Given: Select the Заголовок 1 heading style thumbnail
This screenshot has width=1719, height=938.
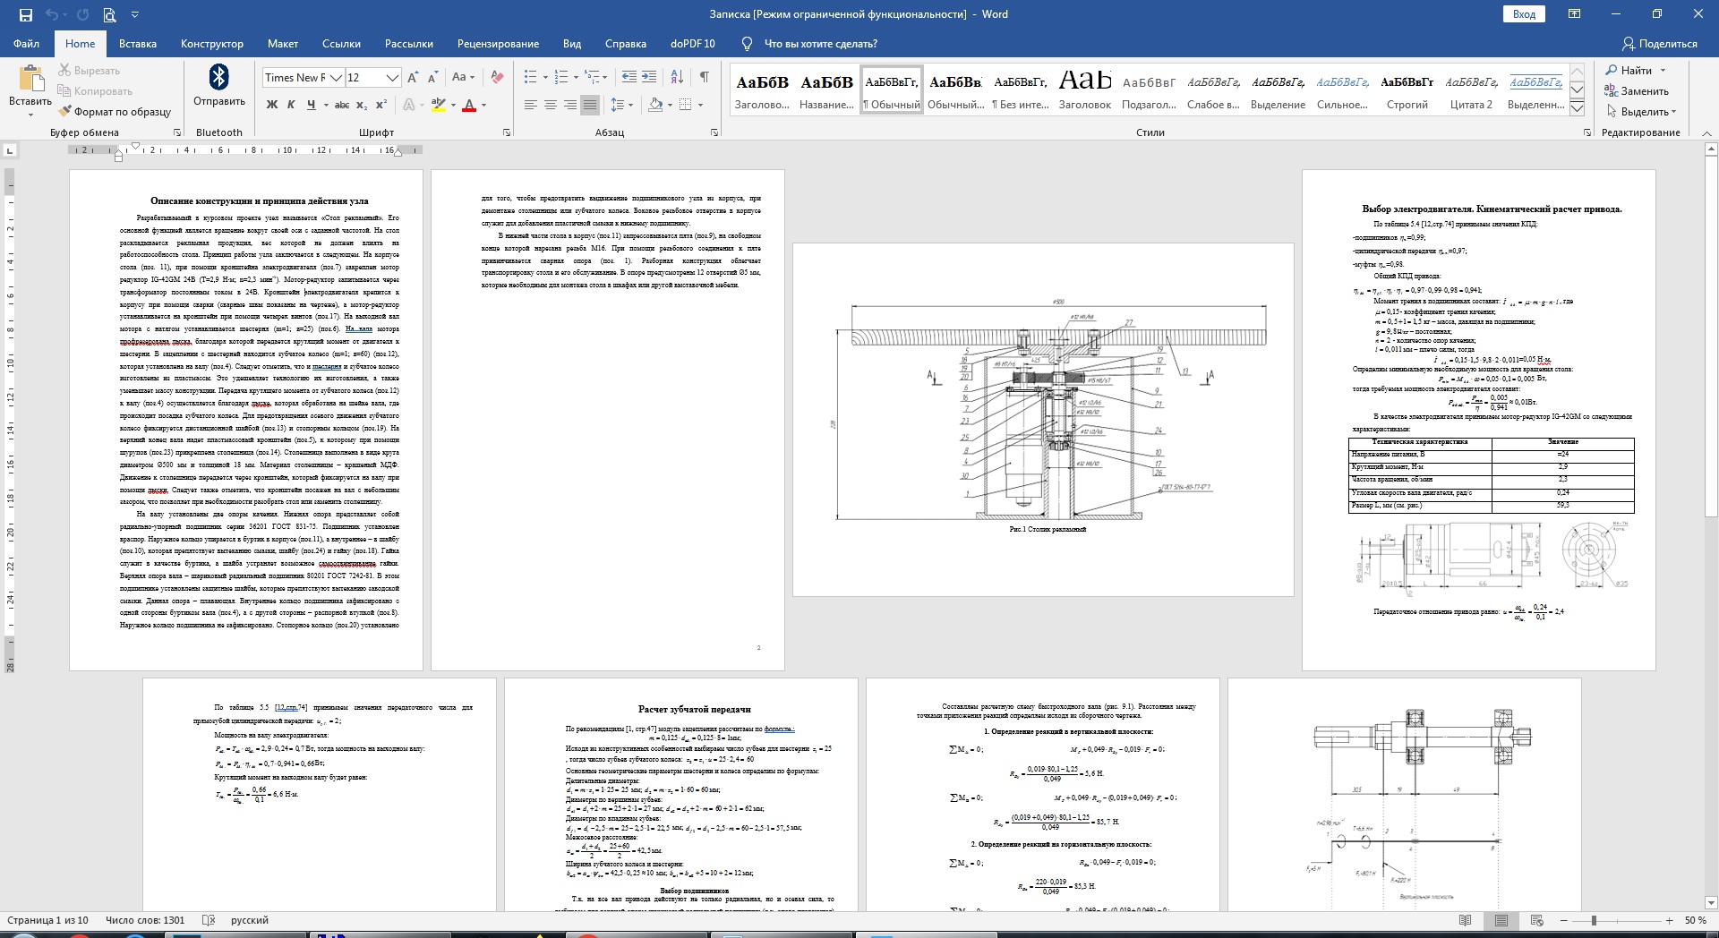Looking at the screenshot, I should (x=762, y=90).
